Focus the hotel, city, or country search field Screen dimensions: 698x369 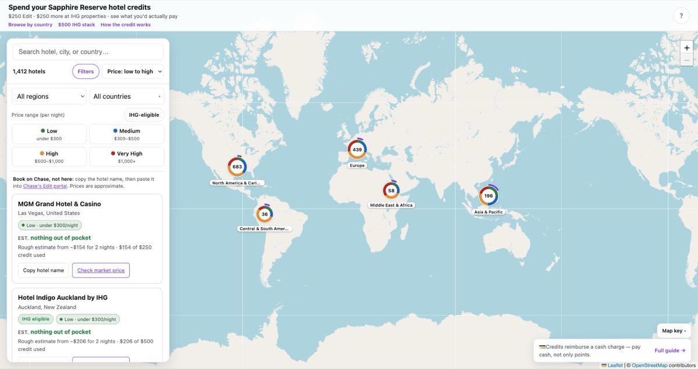[x=88, y=52]
